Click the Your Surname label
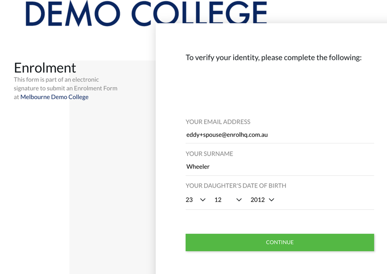 (x=209, y=154)
